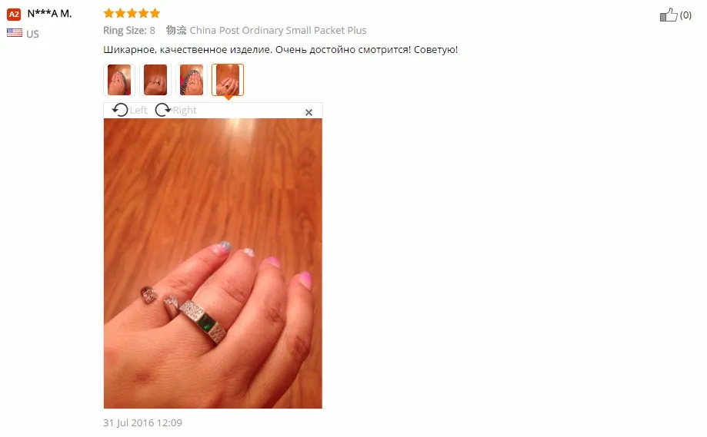Image resolution: width=707 pixels, height=437 pixels.
Task: Click the Russian review text
Action: point(281,49)
